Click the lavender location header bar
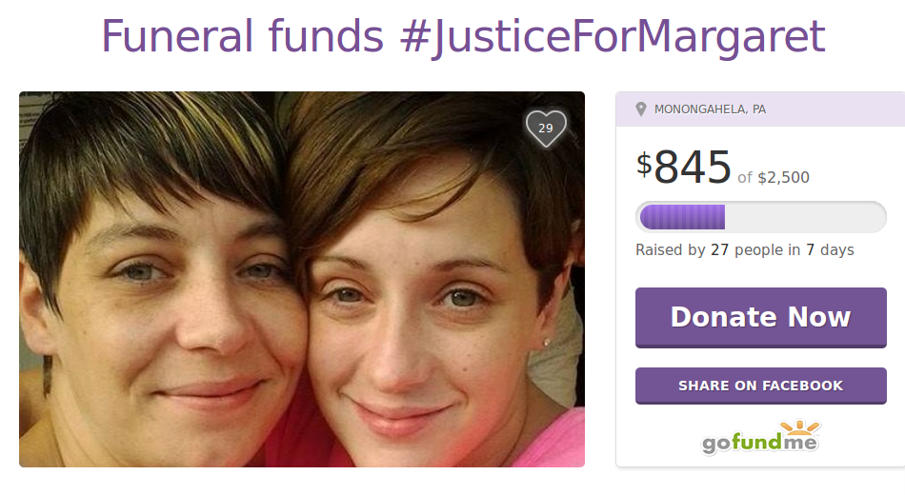Screen dimensions: 905x495 coord(760,109)
